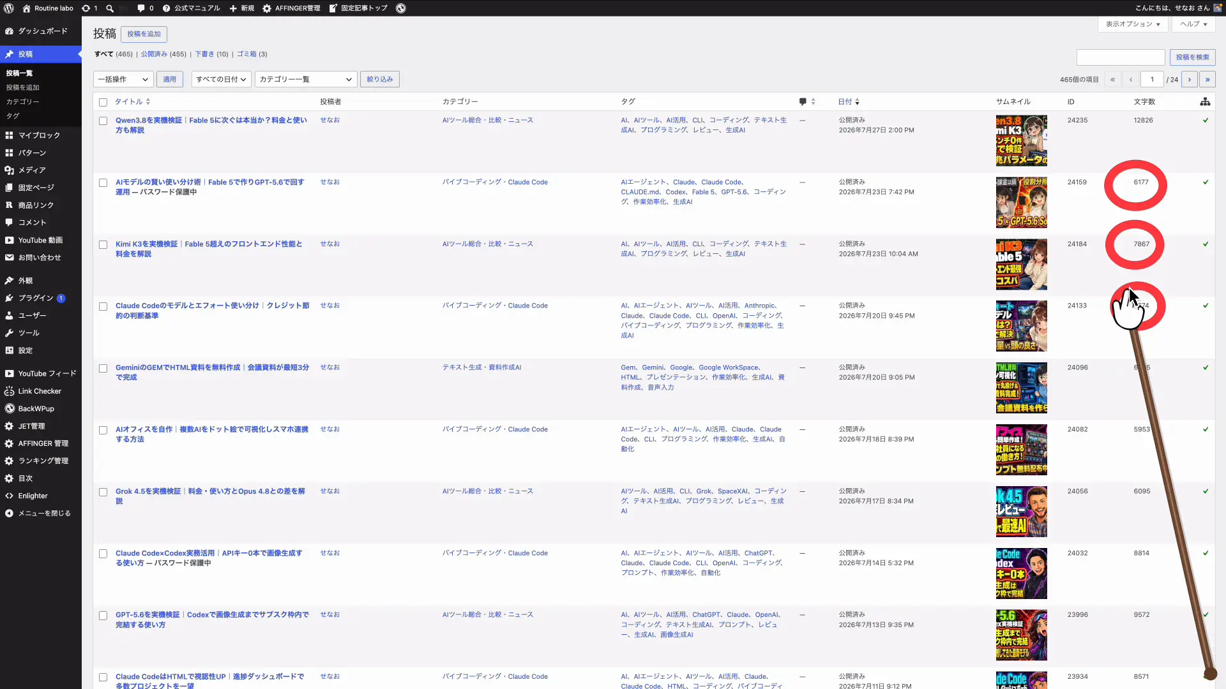The width and height of the screenshot is (1226, 689).
Task: Sort by comments column header
Action: point(807,101)
